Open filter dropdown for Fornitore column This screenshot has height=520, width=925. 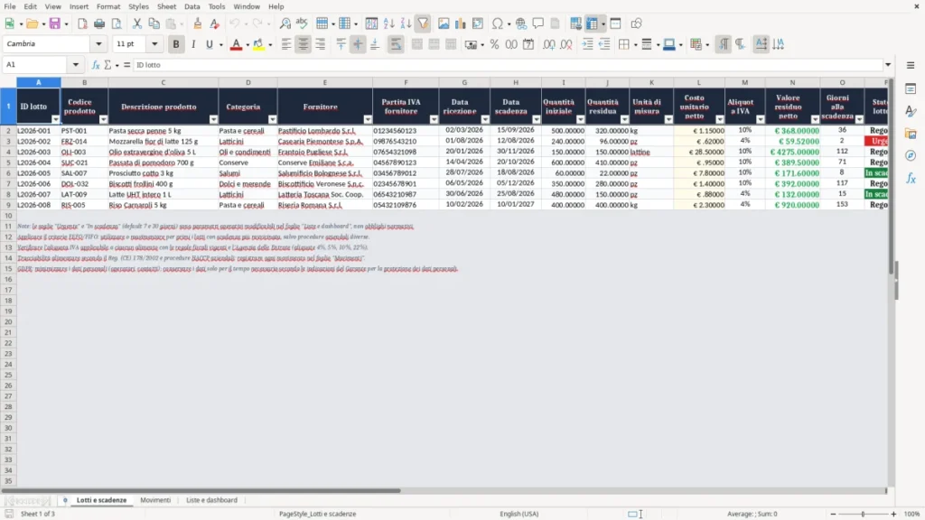tap(369, 120)
